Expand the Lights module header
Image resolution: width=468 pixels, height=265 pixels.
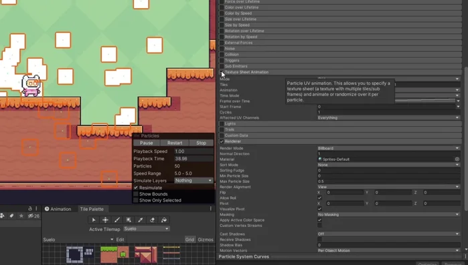click(x=340, y=123)
